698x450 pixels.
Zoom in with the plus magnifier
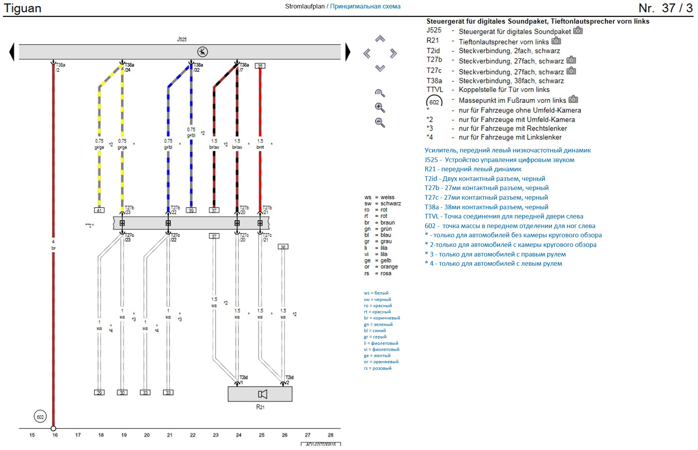coord(380,108)
